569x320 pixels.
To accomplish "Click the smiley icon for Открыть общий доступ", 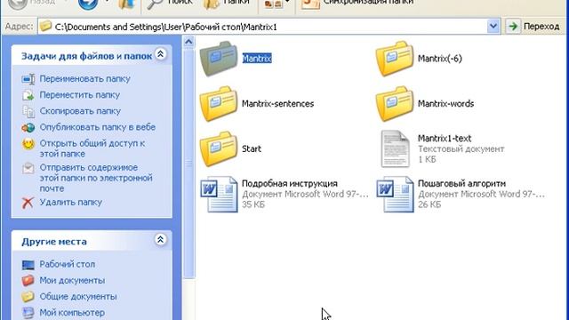I will pyautogui.click(x=28, y=144).
